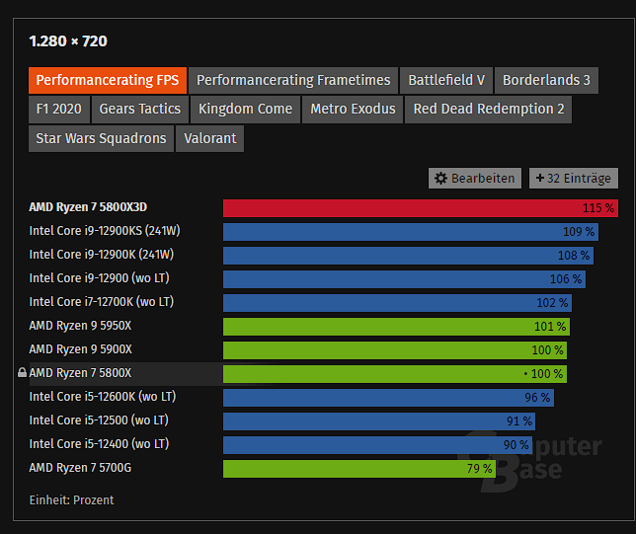
Task: Open the Borderlands 3 tab
Action: coord(546,80)
